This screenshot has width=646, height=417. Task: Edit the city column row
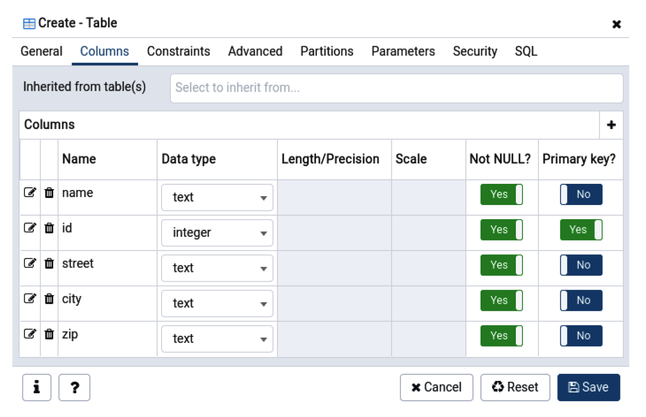pyautogui.click(x=30, y=298)
